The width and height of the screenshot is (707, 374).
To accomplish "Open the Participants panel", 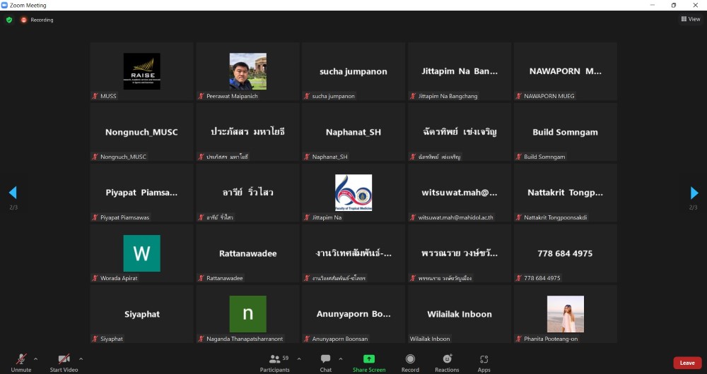I will (x=275, y=362).
